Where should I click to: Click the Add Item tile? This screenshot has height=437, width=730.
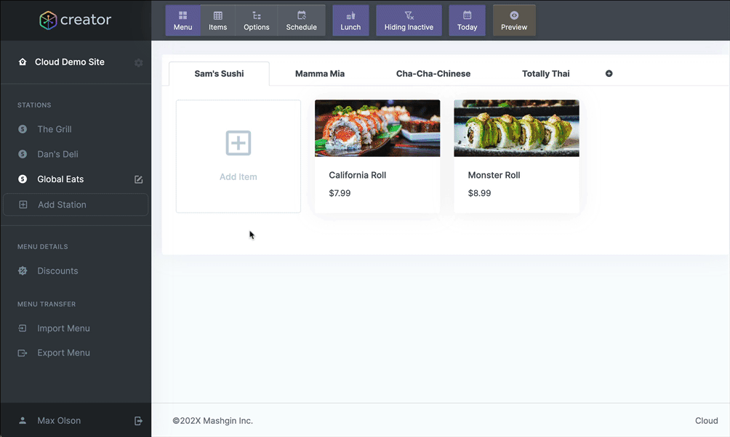(x=238, y=156)
